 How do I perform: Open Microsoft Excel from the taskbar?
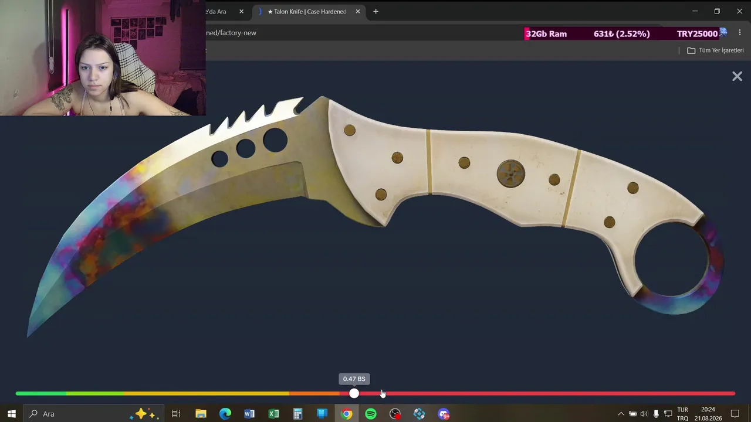273,414
